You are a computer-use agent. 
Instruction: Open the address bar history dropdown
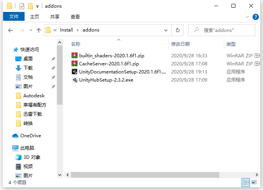pos(166,30)
